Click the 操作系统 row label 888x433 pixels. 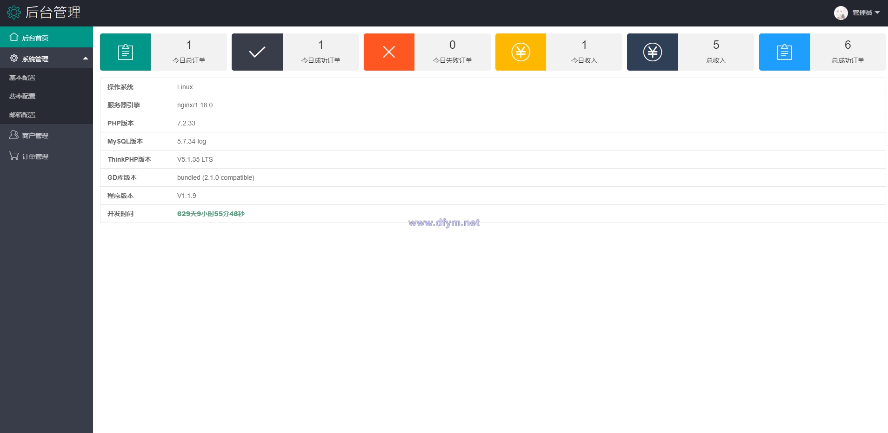(x=120, y=87)
